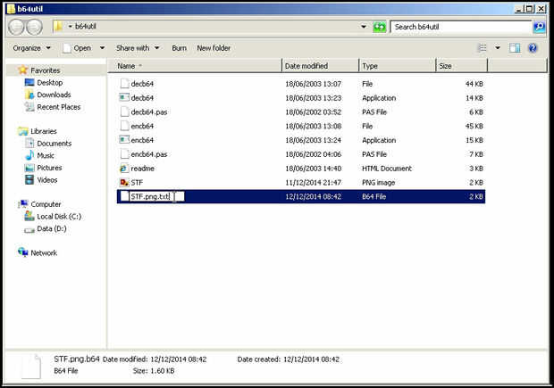This screenshot has width=554, height=388.
Task: Select the encb64.pas file
Action: [x=149, y=154]
